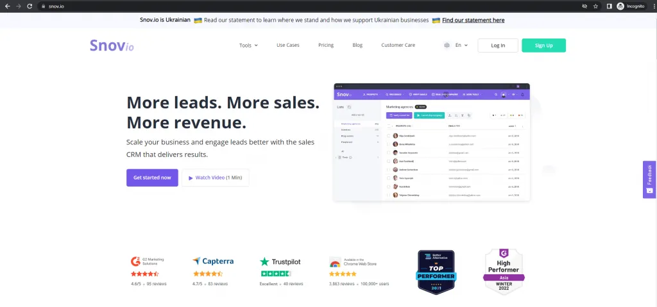The width and height of the screenshot is (657, 307).
Task: Open the Use Cases menu item
Action: click(x=288, y=45)
